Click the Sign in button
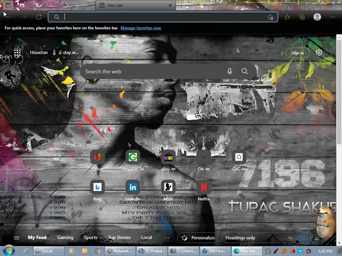Screen dimensions: 342x256 click(x=298, y=53)
